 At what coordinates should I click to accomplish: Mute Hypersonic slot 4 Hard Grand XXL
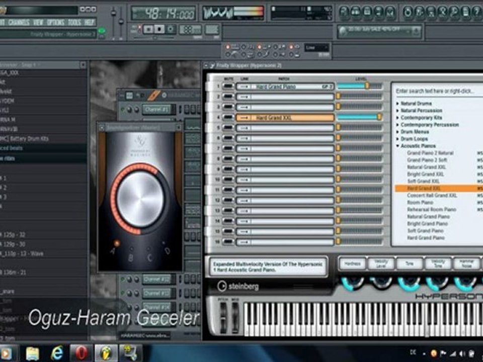tap(228, 117)
